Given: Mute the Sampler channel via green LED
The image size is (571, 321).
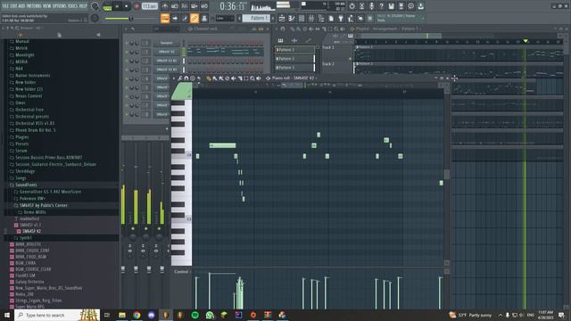Looking at the screenshot, I should pos(127,43).
